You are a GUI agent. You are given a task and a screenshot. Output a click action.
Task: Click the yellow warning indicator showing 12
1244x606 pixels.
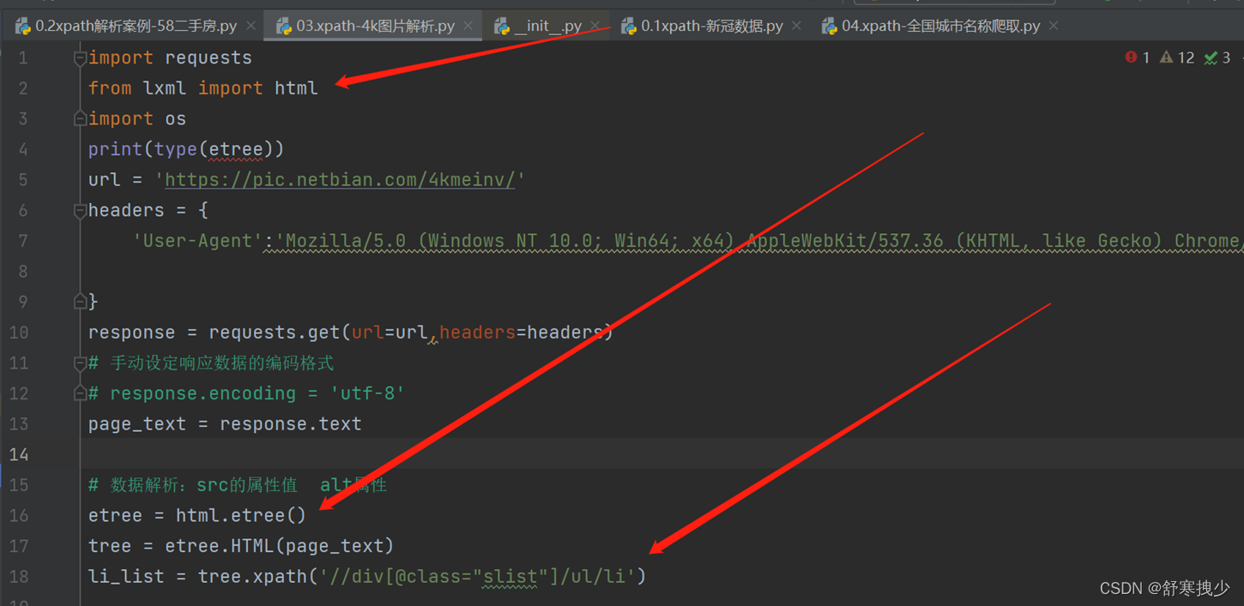(1175, 57)
